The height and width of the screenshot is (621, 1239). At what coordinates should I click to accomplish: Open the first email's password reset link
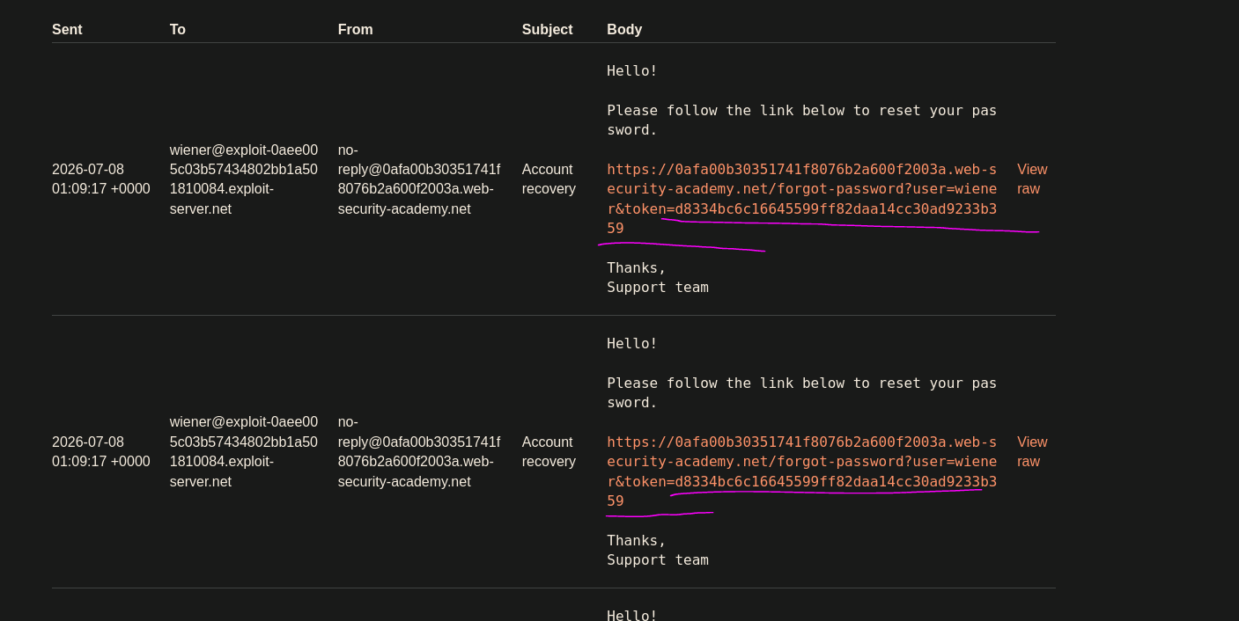802,199
